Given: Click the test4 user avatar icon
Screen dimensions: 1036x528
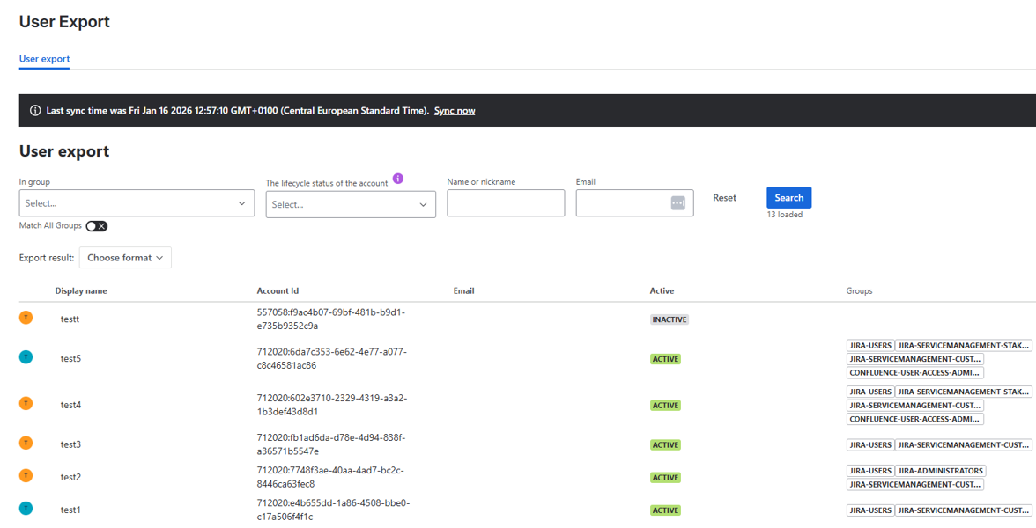Looking at the screenshot, I should pyautogui.click(x=26, y=404).
